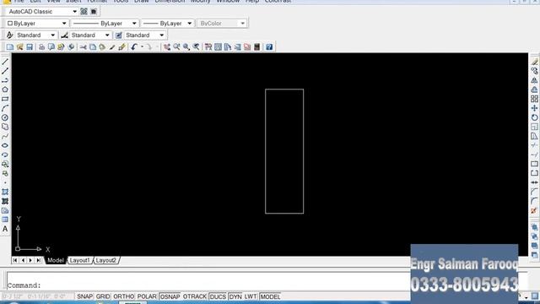Screen dimensions: 540x304
Task: Go to last layout tab arrow
Action: [x=39, y=260]
